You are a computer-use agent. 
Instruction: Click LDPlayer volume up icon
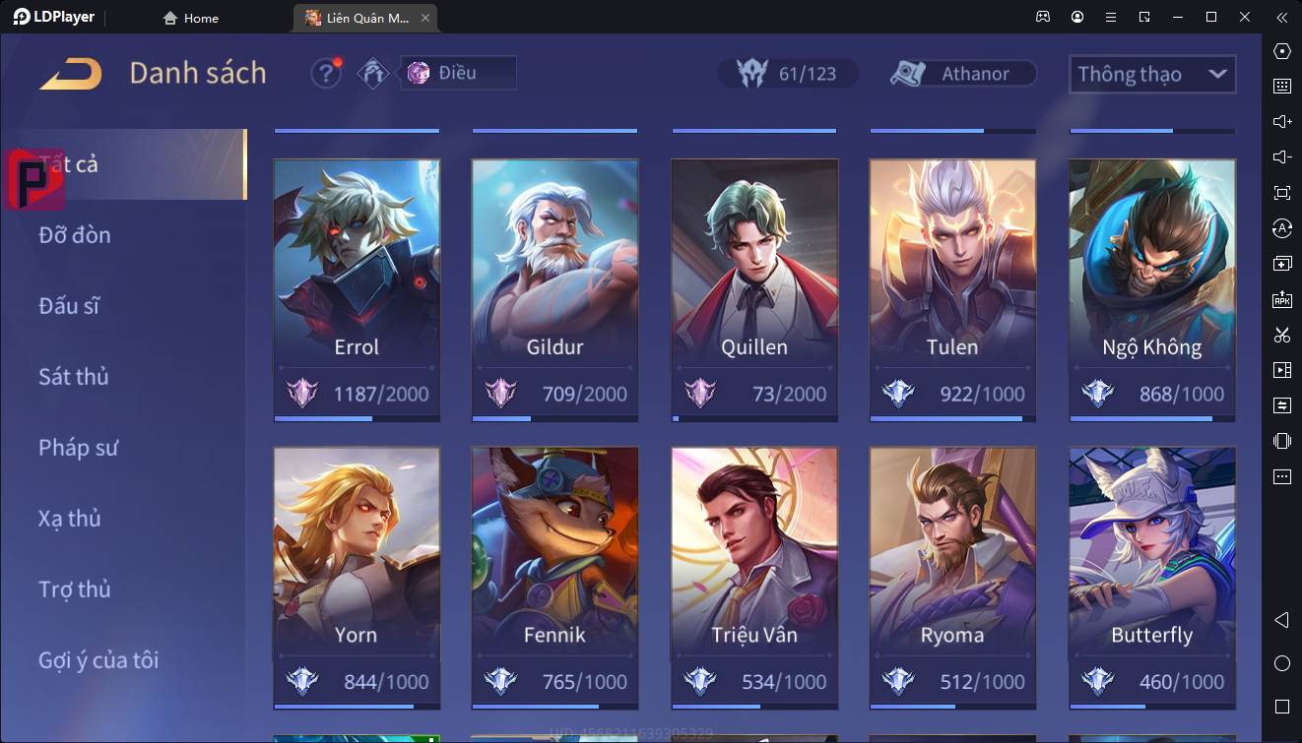click(x=1281, y=121)
